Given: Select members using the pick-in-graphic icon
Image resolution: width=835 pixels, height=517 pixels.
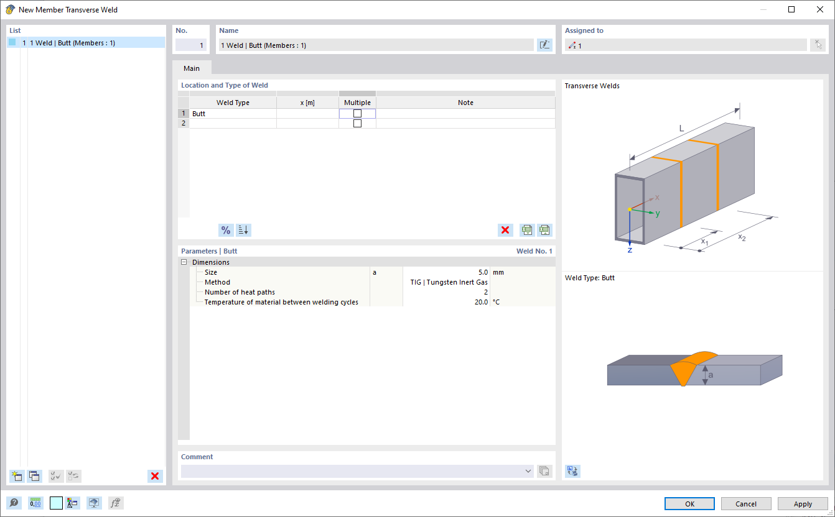Looking at the screenshot, I should (818, 45).
